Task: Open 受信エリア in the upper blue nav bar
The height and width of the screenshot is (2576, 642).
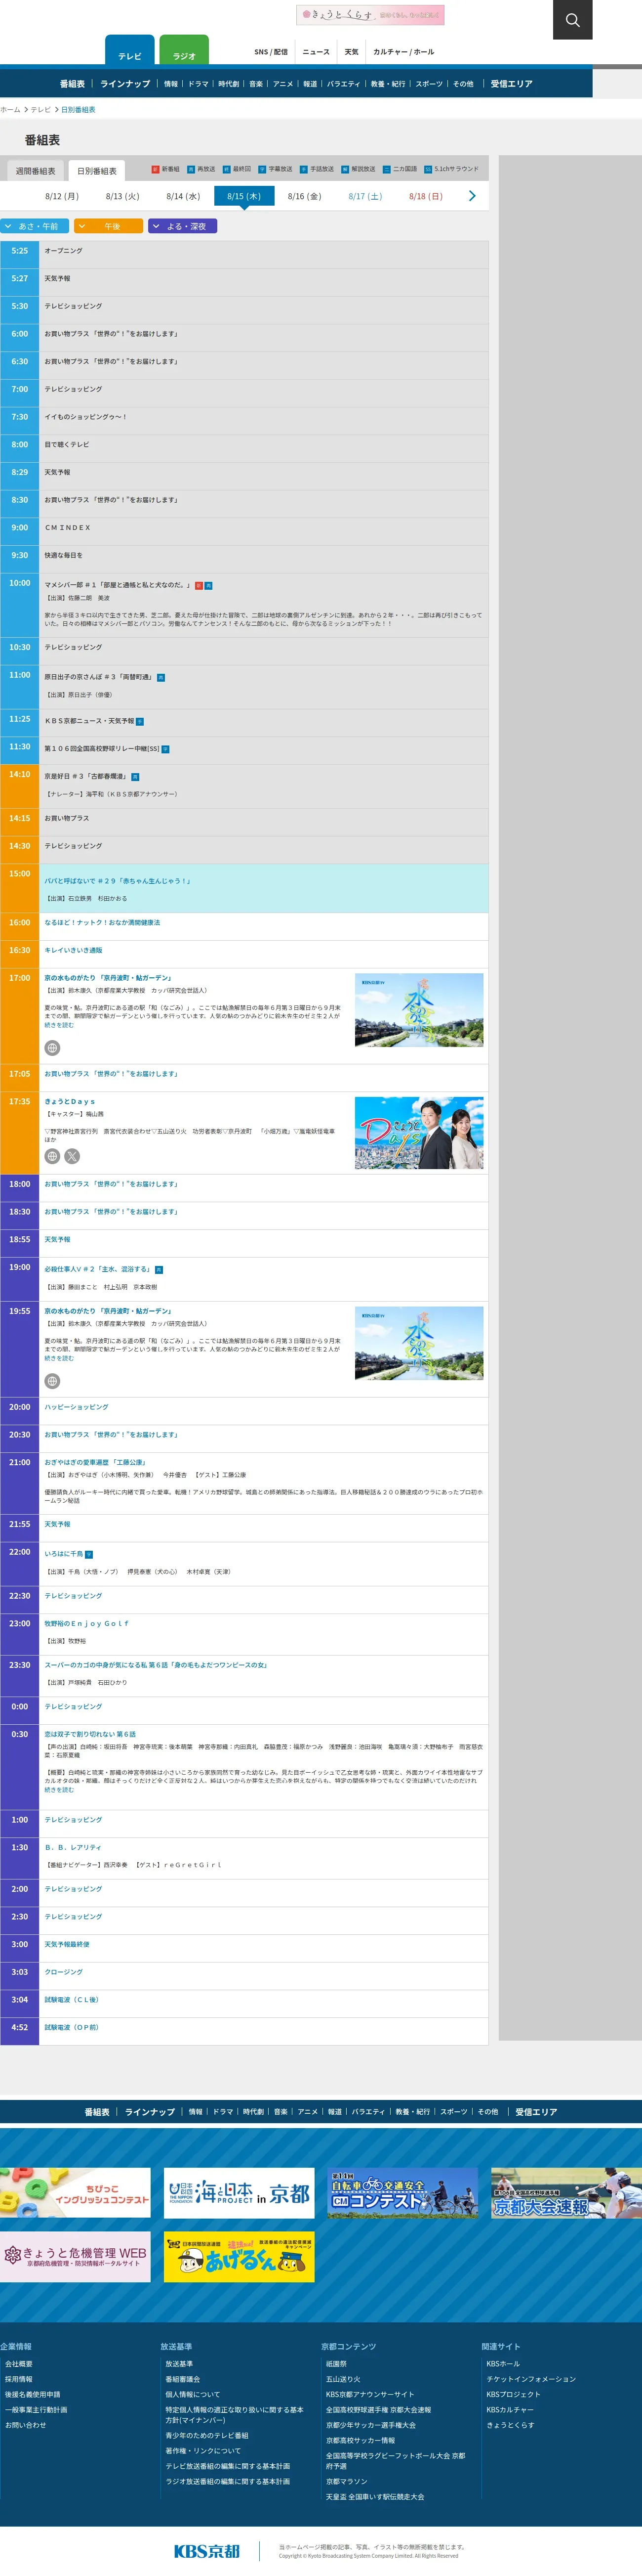Action: pos(511,84)
